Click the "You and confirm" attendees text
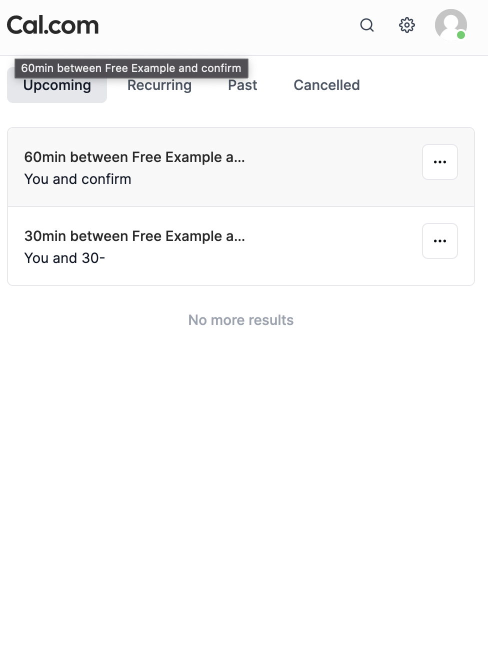This screenshot has height=672, width=488. click(x=78, y=179)
